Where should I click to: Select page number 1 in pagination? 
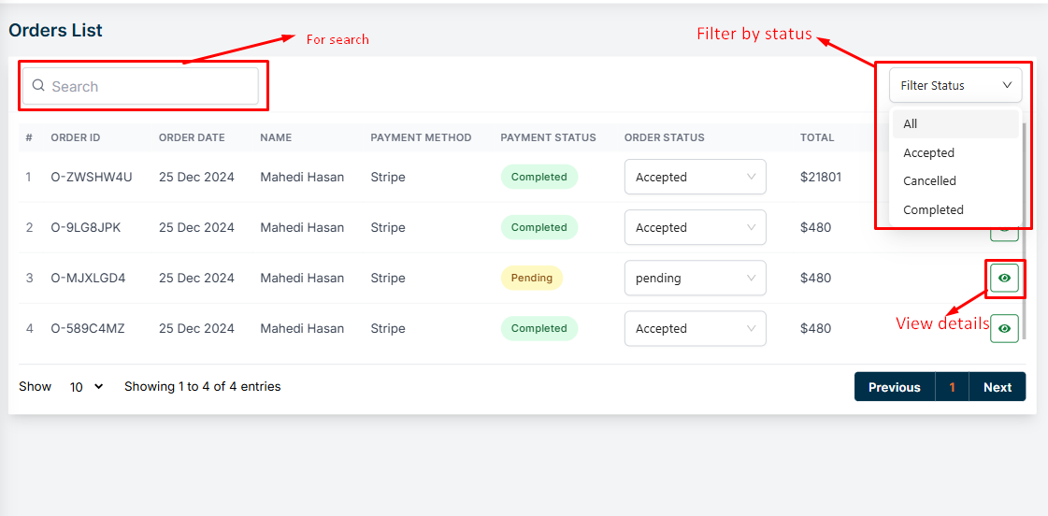pyautogui.click(x=952, y=387)
